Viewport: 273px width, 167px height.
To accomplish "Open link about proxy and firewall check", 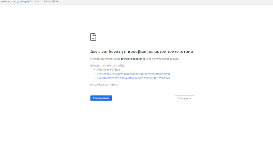I will click(134, 74).
